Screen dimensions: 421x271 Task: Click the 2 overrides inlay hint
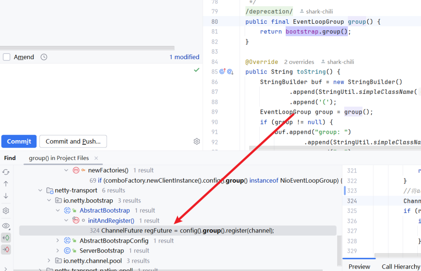tap(299, 62)
